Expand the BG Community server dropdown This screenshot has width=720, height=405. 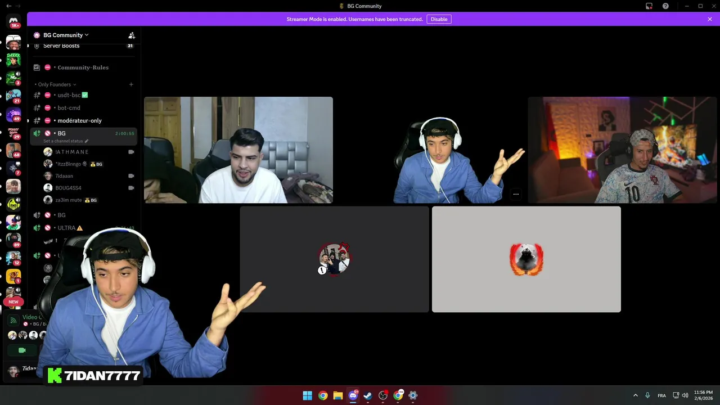tap(66, 35)
